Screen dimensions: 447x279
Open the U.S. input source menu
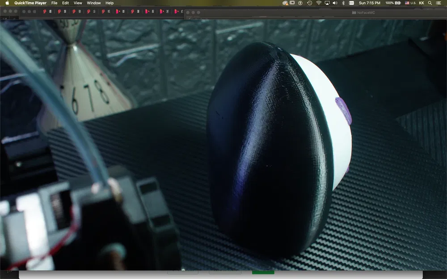tap(410, 3)
